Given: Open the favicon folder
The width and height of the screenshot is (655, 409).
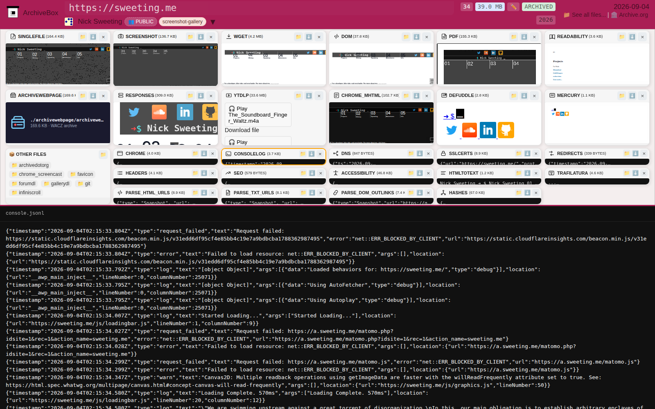Looking at the screenshot, I should (x=81, y=174).
